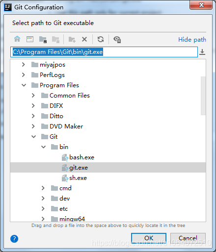
Task: Open the recent paths history arrow
Action: [202, 52]
